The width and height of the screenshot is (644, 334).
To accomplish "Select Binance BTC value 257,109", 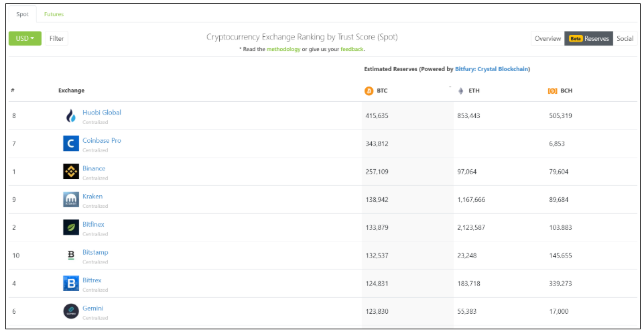I will click(377, 172).
